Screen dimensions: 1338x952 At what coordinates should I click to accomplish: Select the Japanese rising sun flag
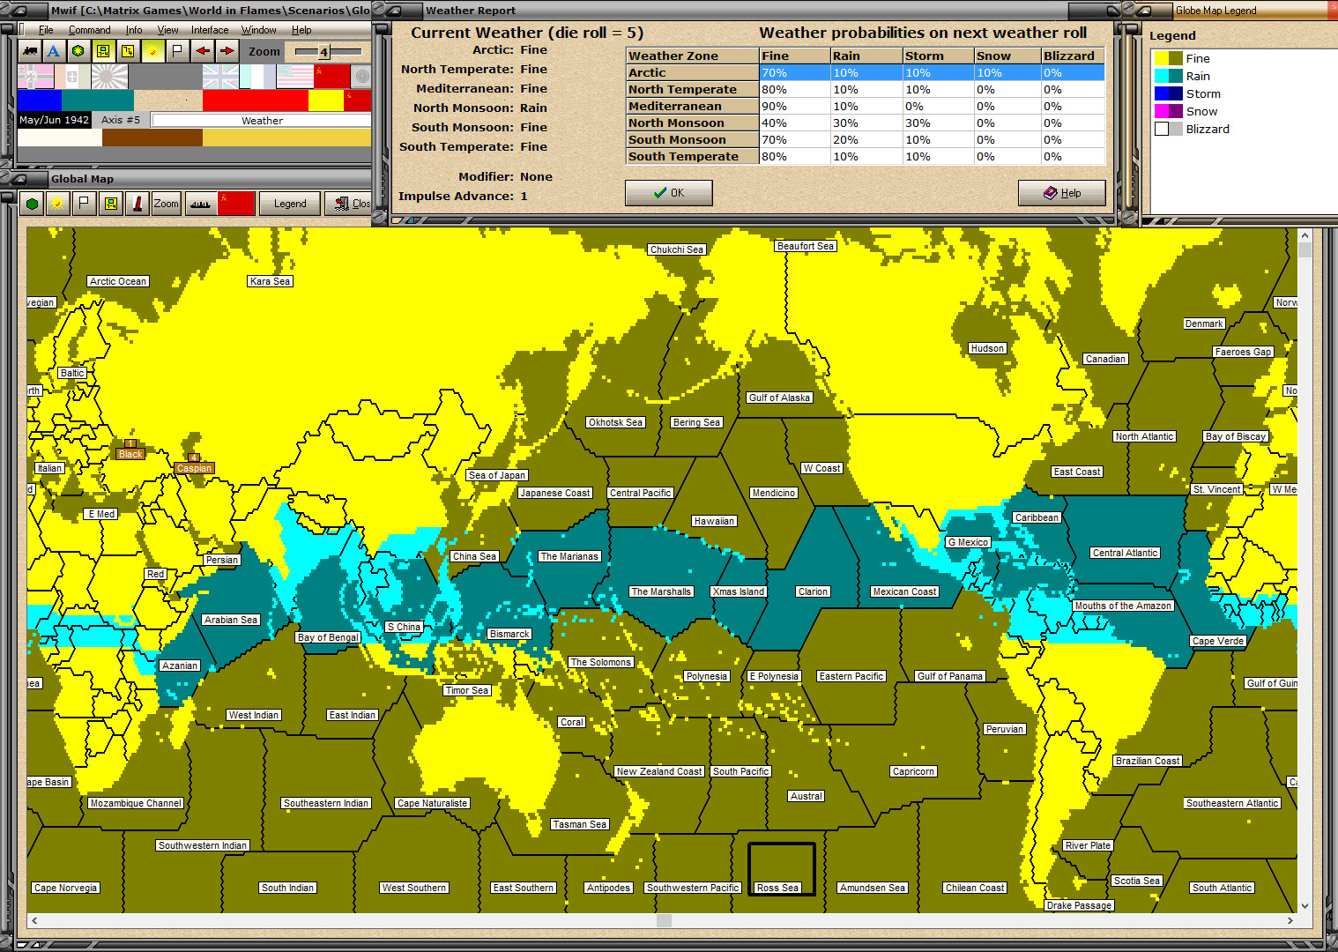pyautogui.click(x=109, y=77)
